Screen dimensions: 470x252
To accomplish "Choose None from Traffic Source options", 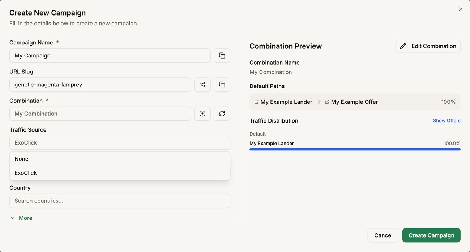I will 120,159.
